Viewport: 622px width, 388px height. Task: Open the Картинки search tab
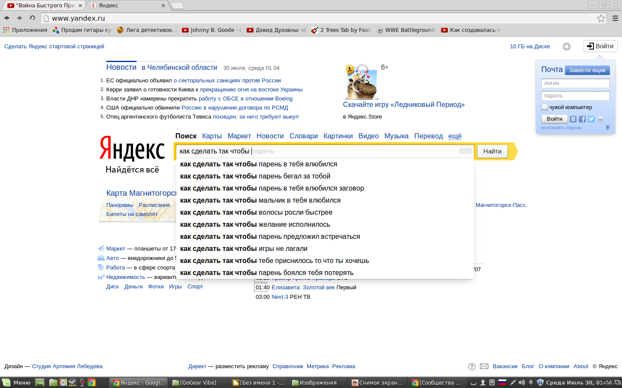click(x=338, y=136)
